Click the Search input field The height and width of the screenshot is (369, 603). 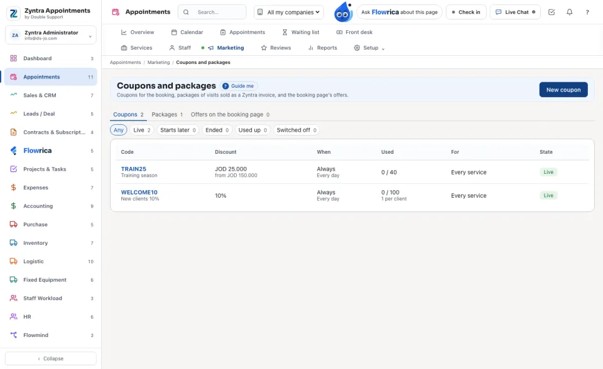point(212,13)
